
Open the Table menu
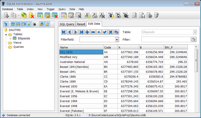pyautogui.click(x=20, y=9)
